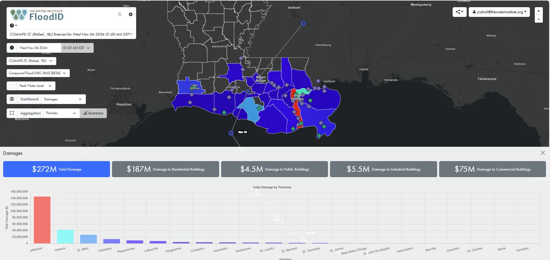The image size is (550, 260).
Task: Open the jcahail user account menu
Action: pos(499,12)
